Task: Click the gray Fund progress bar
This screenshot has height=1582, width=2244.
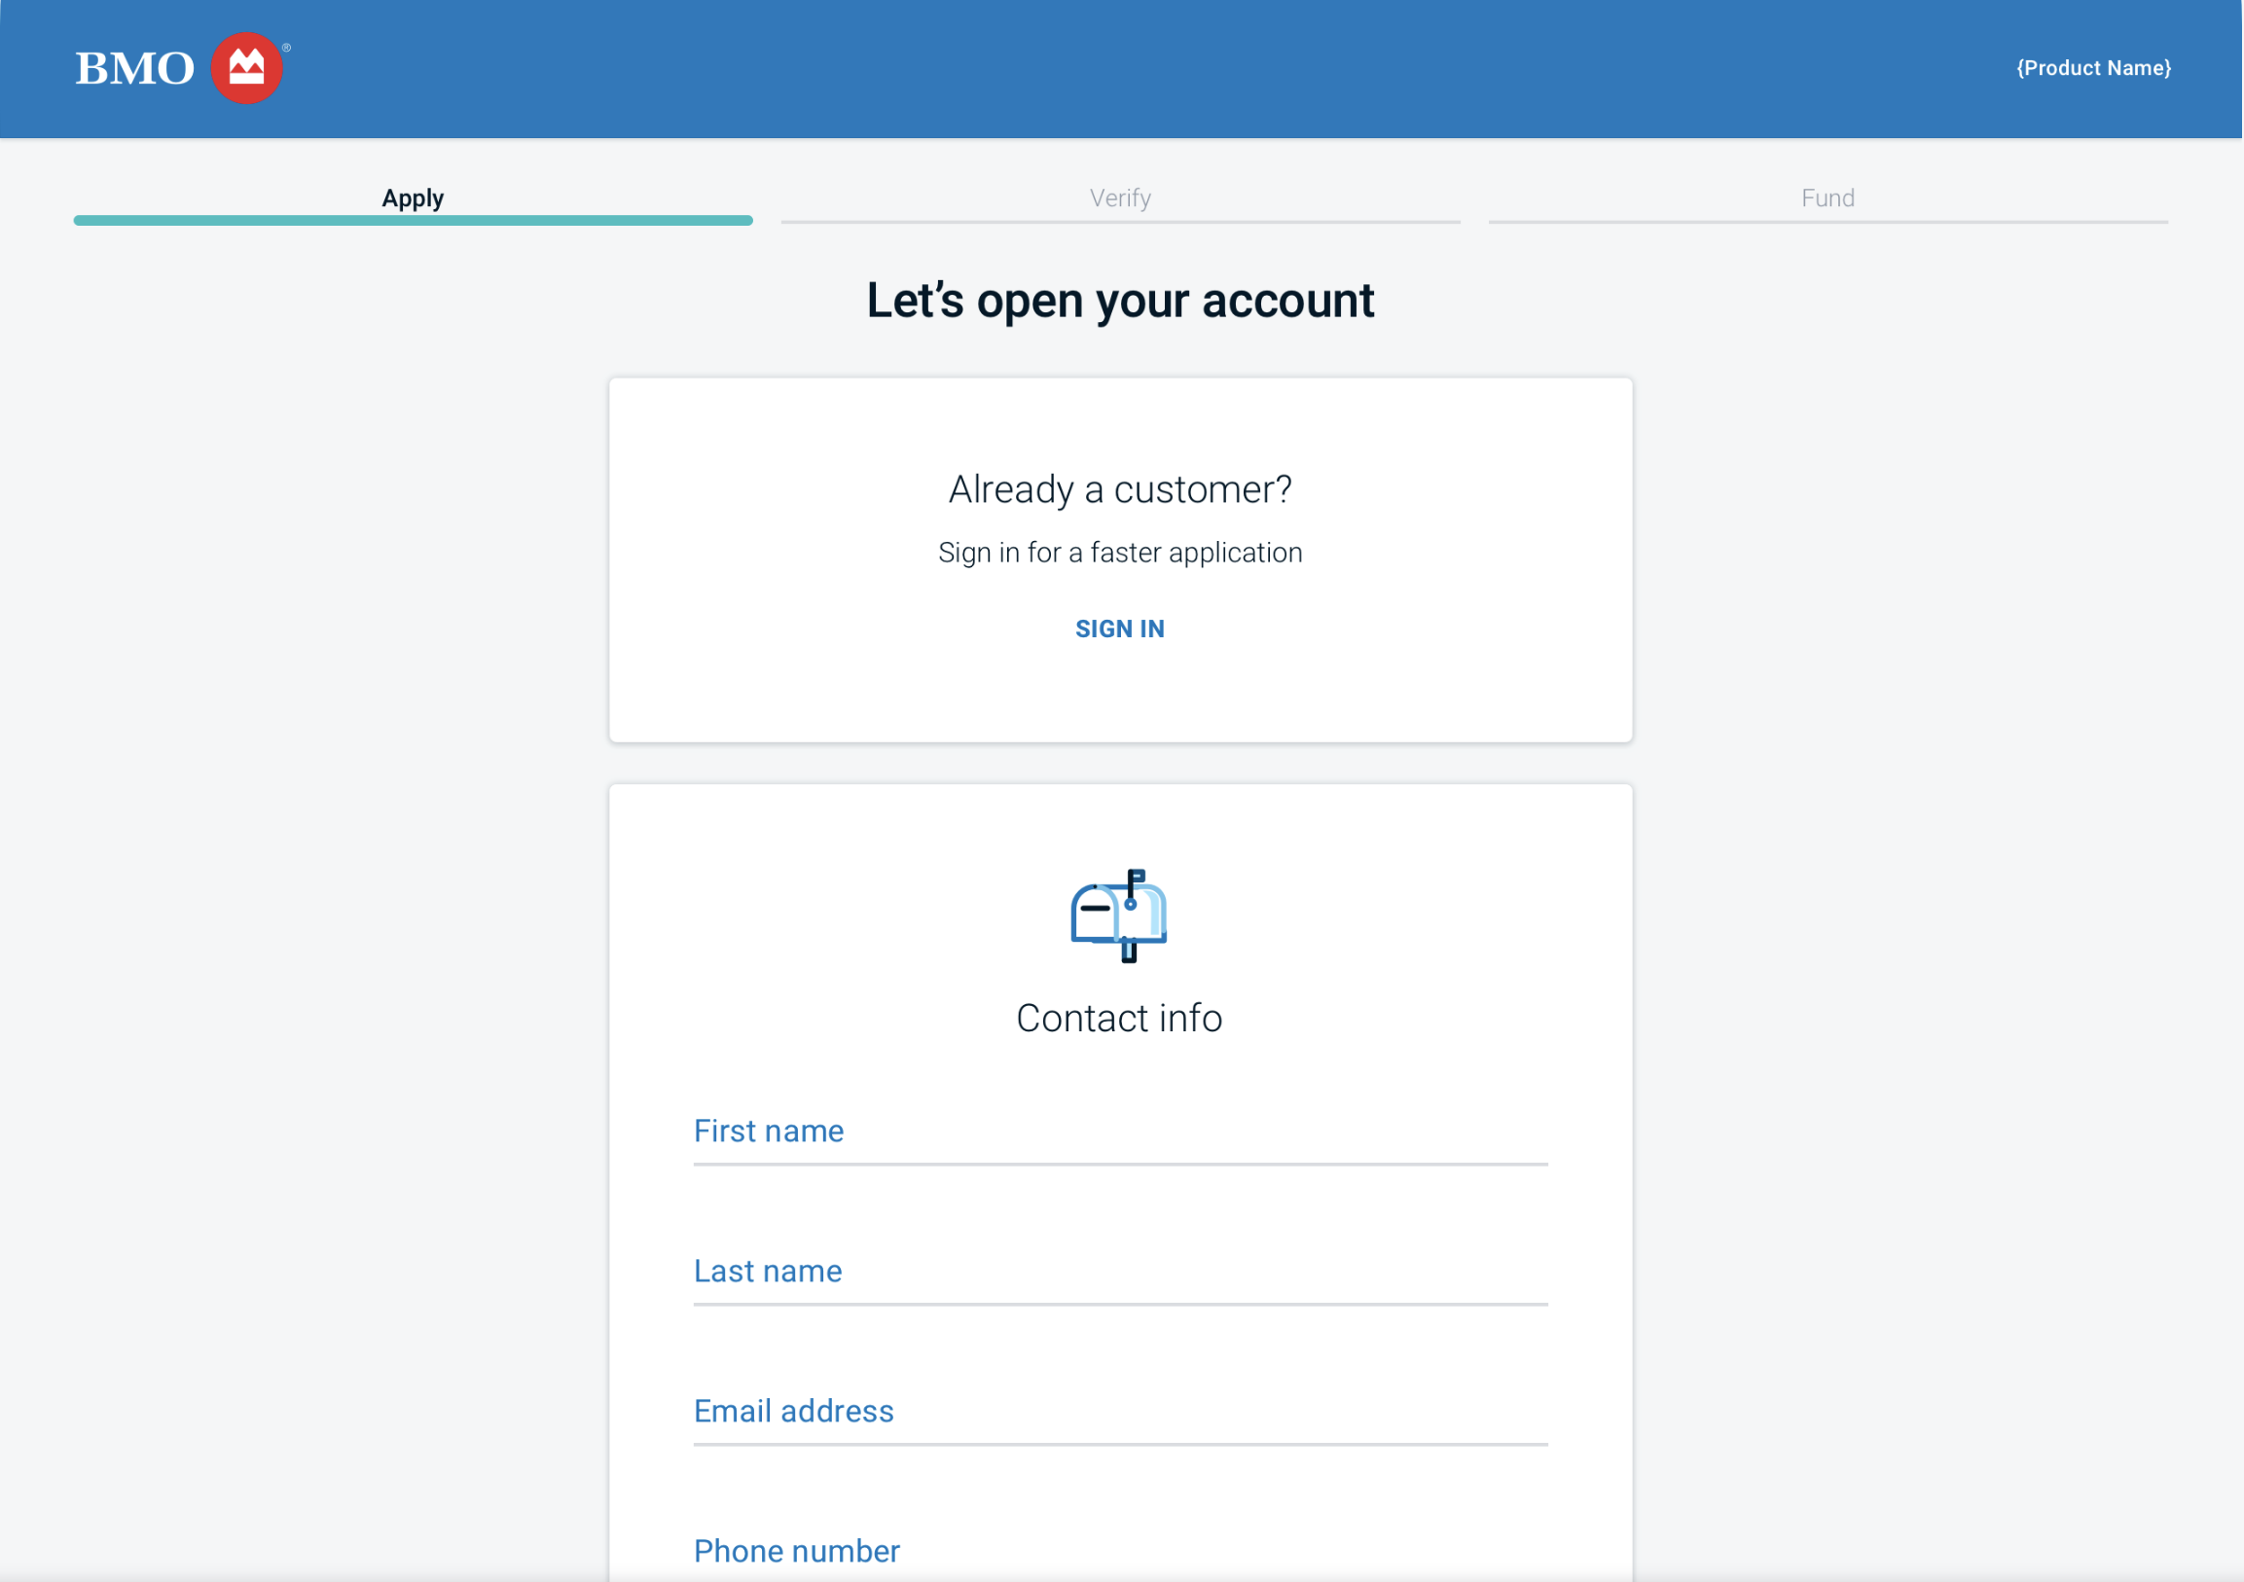Action: [1827, 221]
